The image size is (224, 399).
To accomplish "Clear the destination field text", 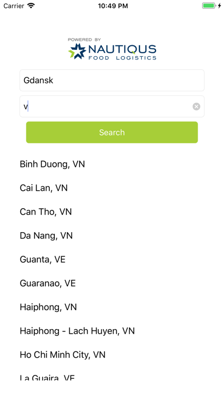I will [x=196, y=107].
